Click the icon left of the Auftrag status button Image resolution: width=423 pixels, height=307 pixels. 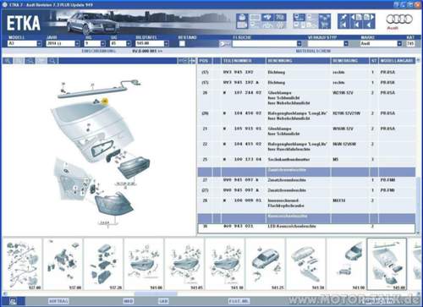point(12,301)
